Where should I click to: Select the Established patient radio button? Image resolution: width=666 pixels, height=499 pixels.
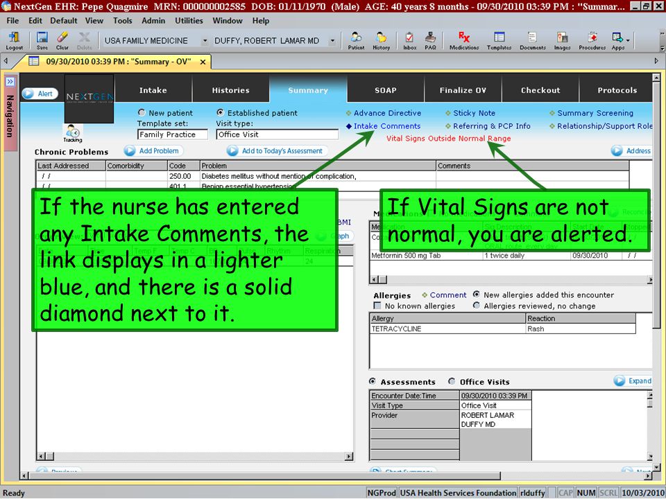220,112
